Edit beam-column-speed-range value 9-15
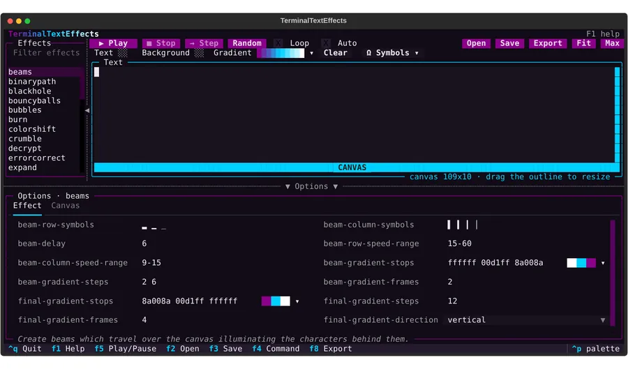 (x=151, y=263)
